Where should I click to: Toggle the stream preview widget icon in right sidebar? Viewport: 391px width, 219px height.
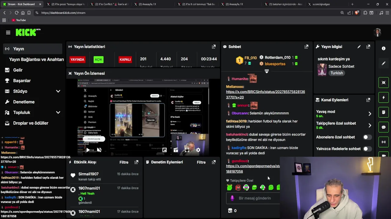(384, 82)
